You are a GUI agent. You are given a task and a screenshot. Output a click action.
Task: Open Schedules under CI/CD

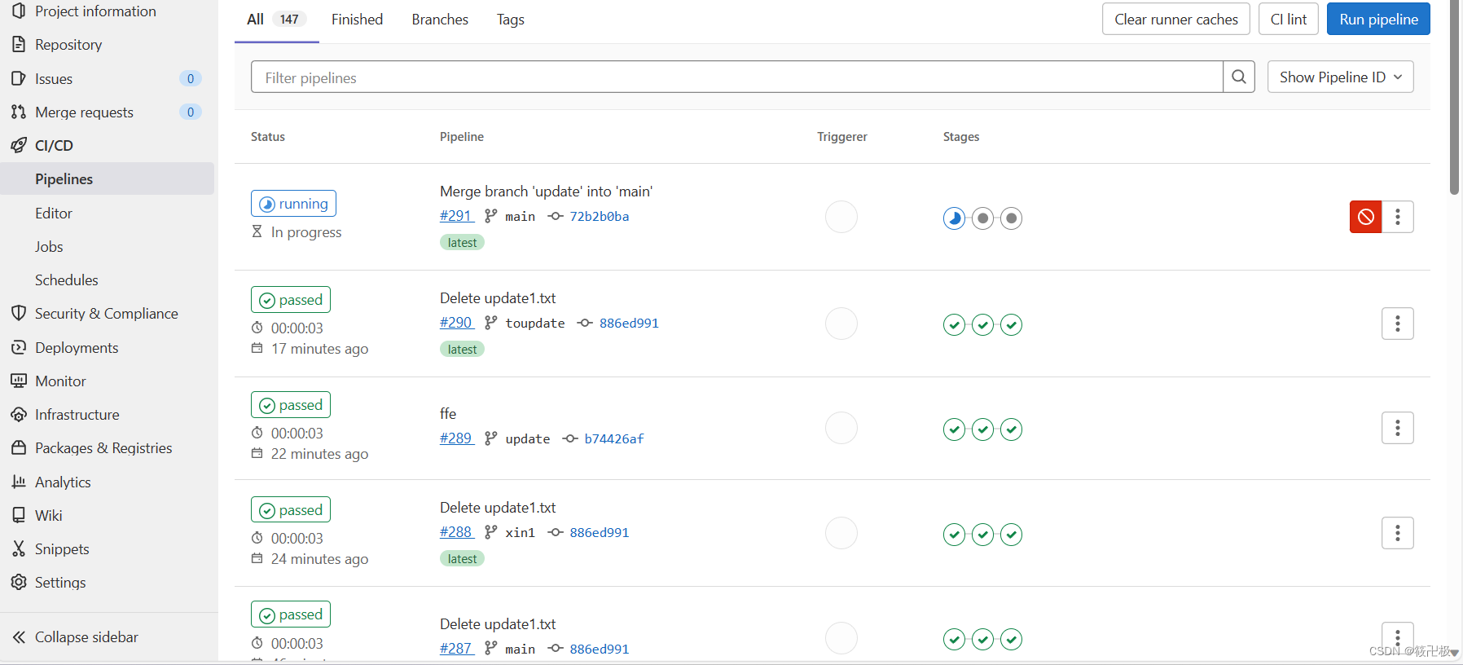pos(67,280)
